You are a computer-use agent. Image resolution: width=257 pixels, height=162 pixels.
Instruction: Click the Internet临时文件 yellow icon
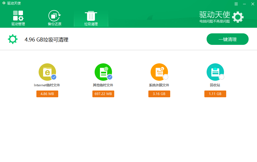(x=47, y=72)
